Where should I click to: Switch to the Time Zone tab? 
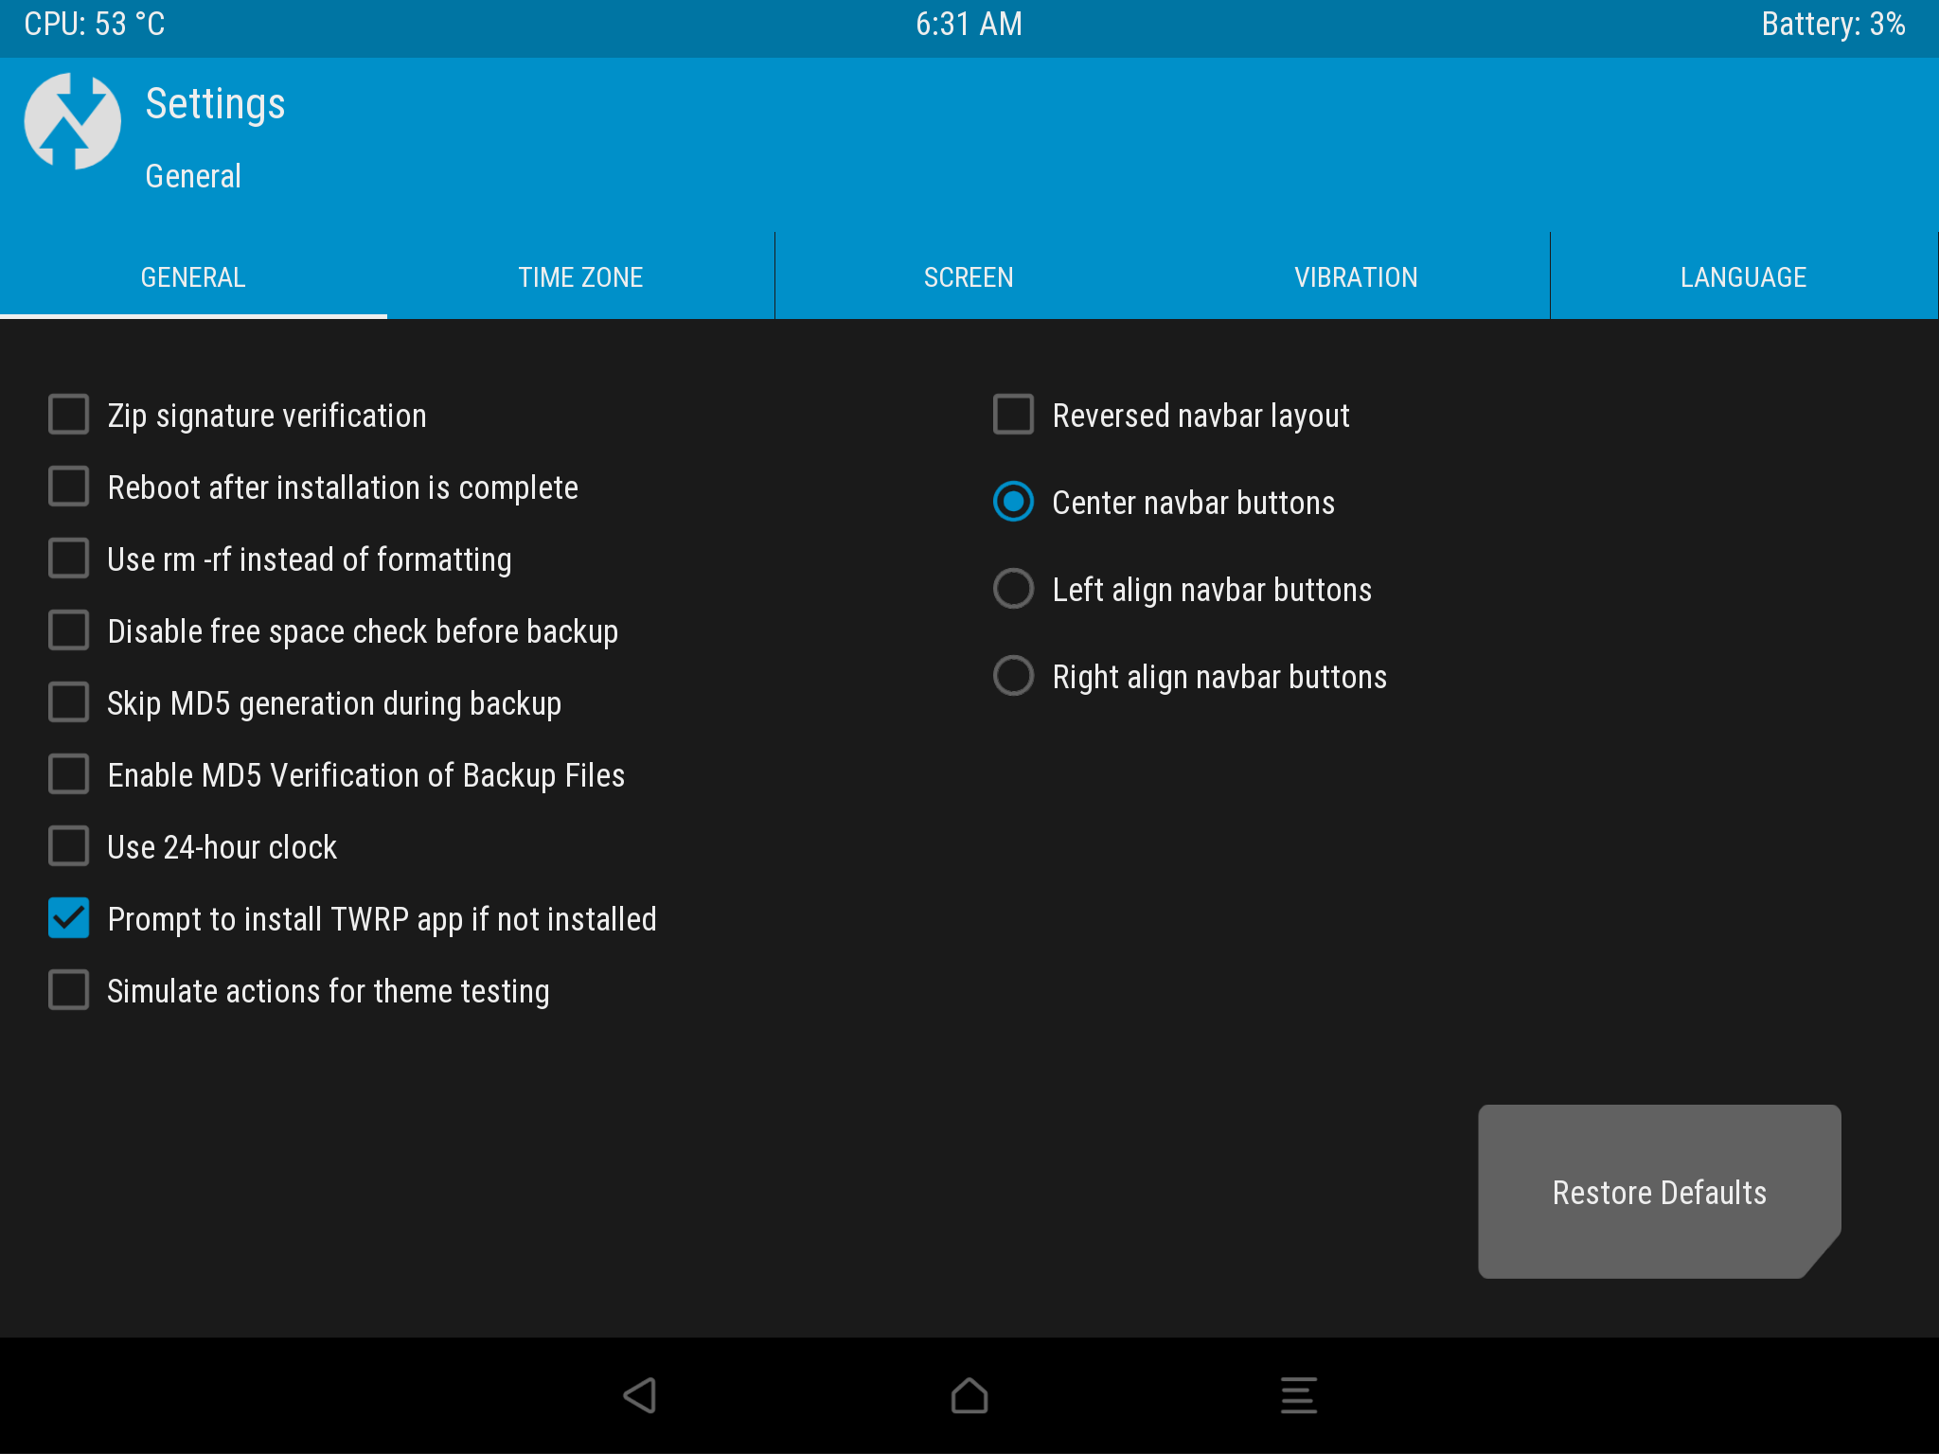(x=580, y=277)
